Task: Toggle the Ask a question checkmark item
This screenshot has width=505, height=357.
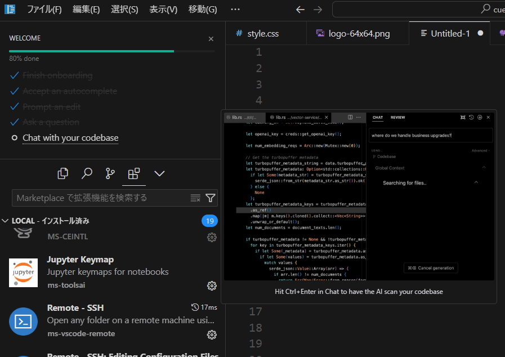Action: point(45,122)
